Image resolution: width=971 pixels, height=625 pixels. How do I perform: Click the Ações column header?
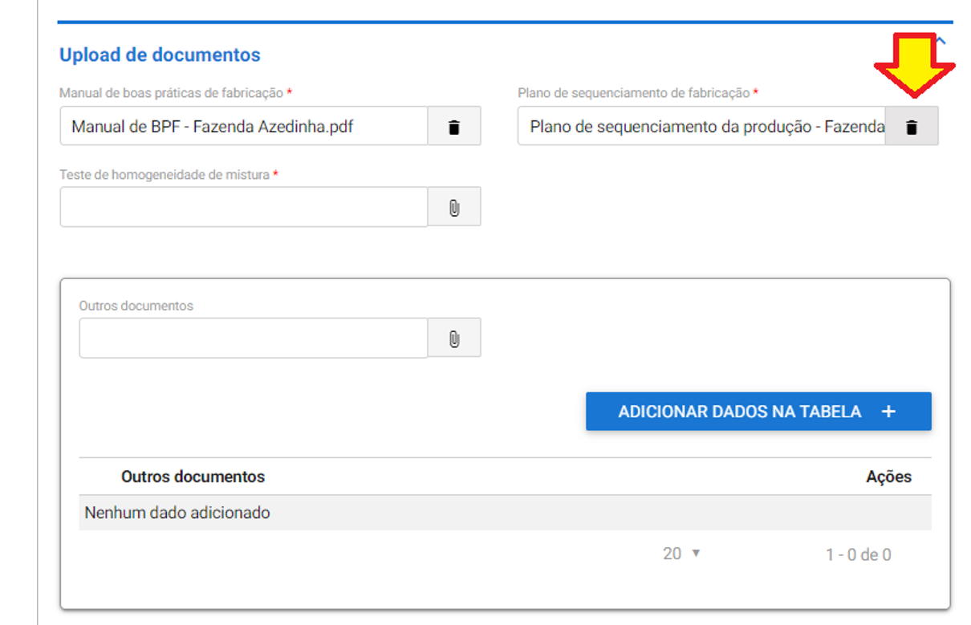click(x=888, y=477)
